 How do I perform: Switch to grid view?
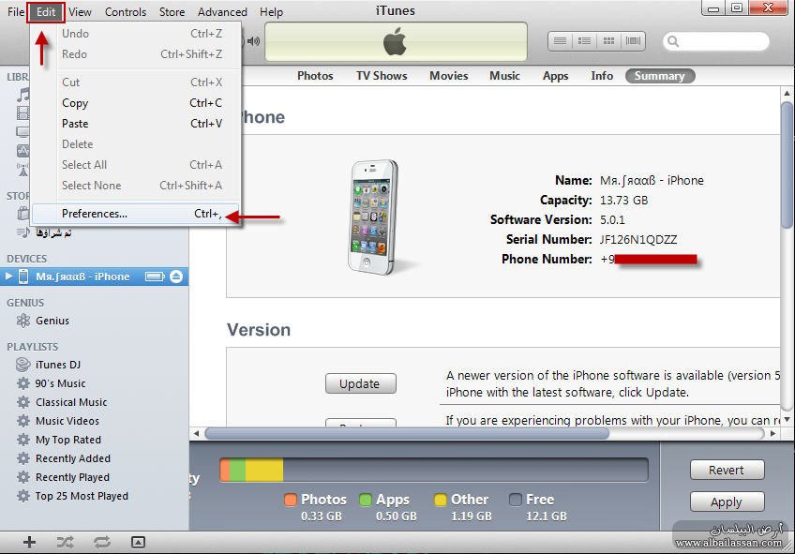click(x=609, y=41)
